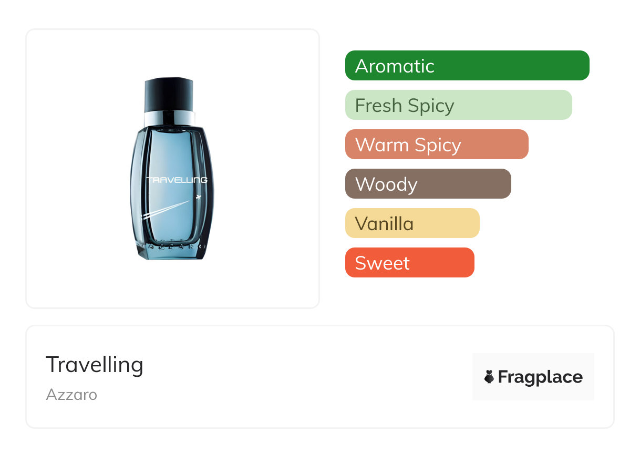Click the black cap of the perfume bottle
The height and width of the screenshot is (454, 640).
pyautogui.click(x=169, y=94)
